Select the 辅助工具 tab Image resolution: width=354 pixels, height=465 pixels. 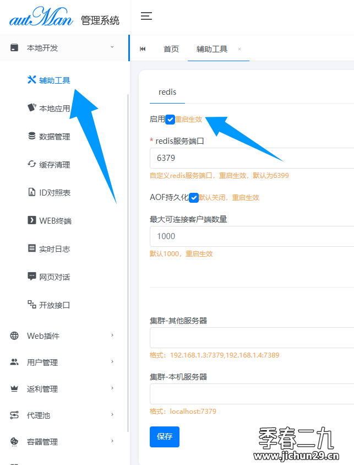[x=212, y=49]
